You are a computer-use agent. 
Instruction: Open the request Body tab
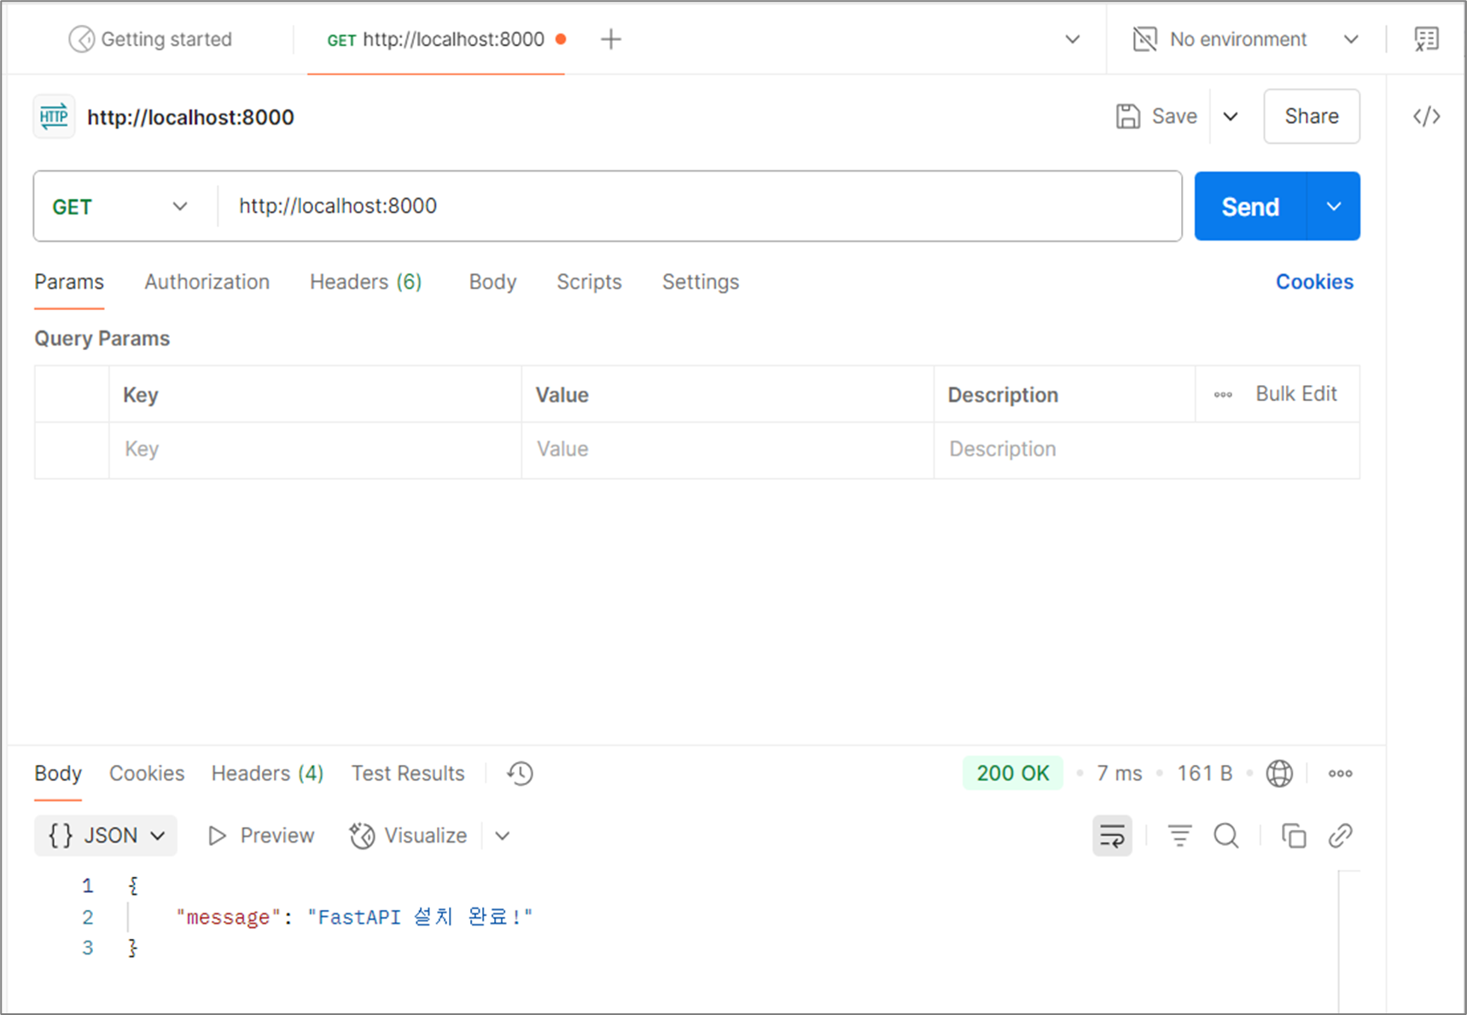[492, 282]
